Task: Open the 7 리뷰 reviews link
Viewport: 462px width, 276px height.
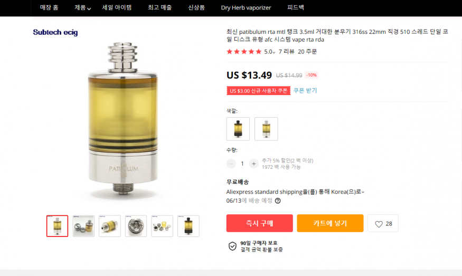Action: click(286, 52)
